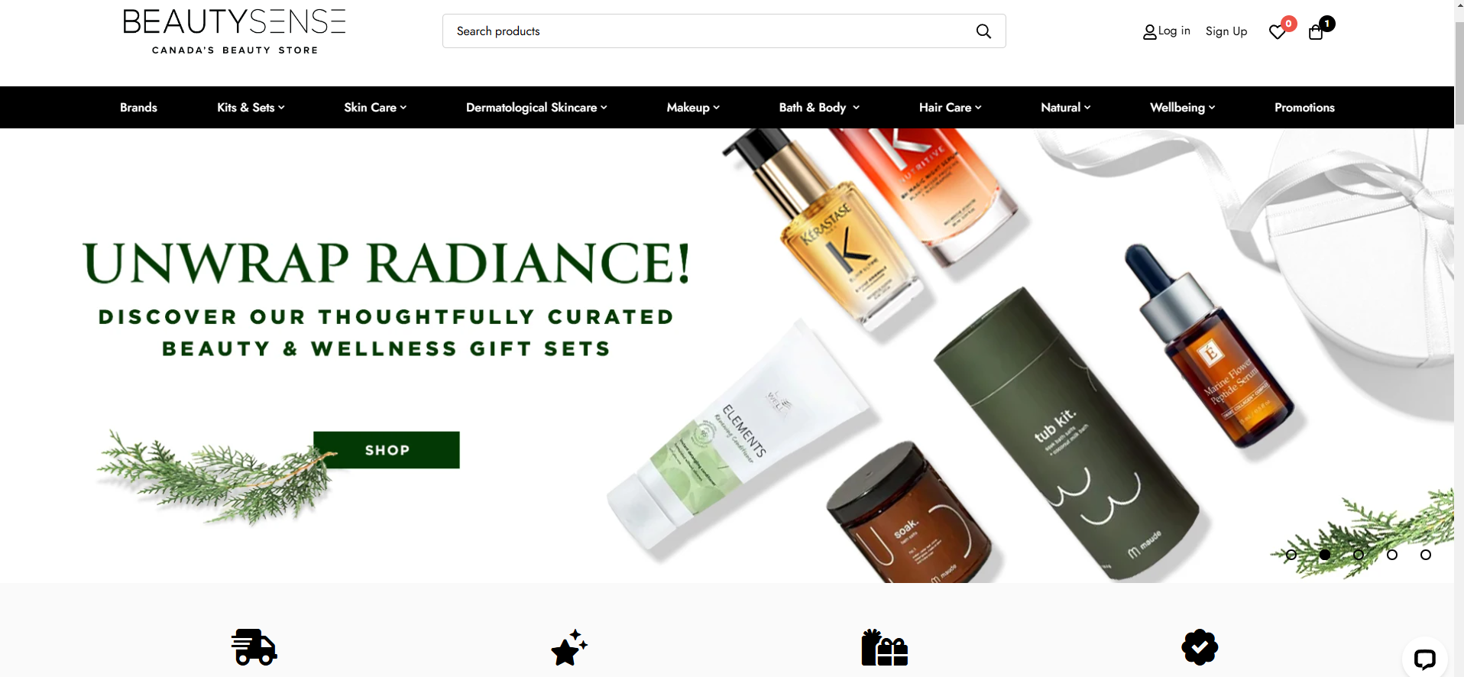Open the wishlist heart icon
Screen dimensions: 1464x677
point(1277,32)
